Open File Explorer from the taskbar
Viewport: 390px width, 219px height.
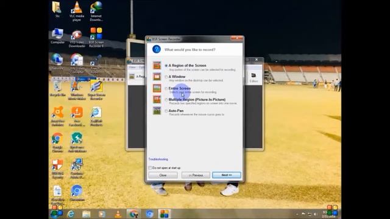tap(87, 214)
